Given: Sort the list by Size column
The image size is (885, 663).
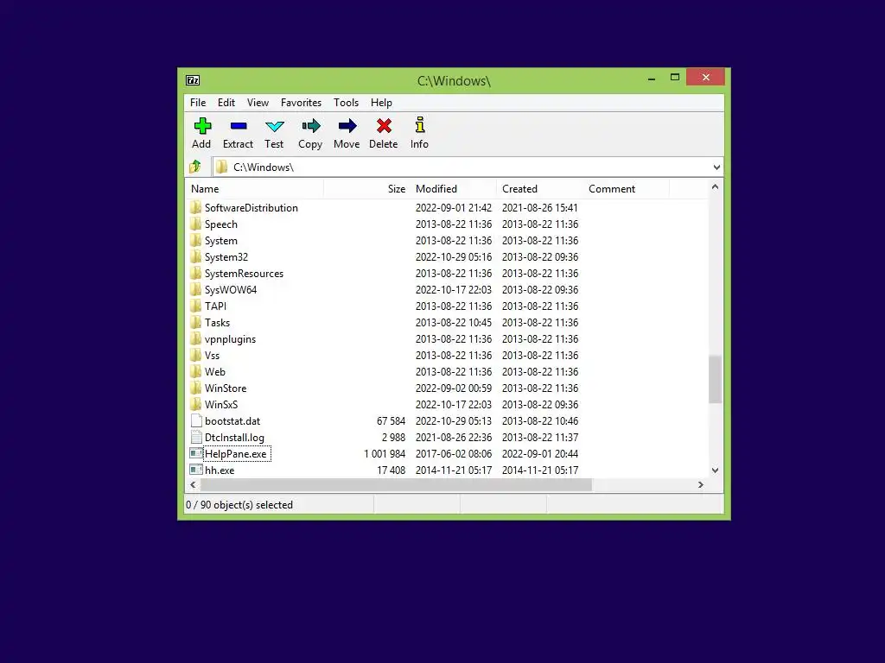Looking at the screenshot, I should (x=366, y=189).
